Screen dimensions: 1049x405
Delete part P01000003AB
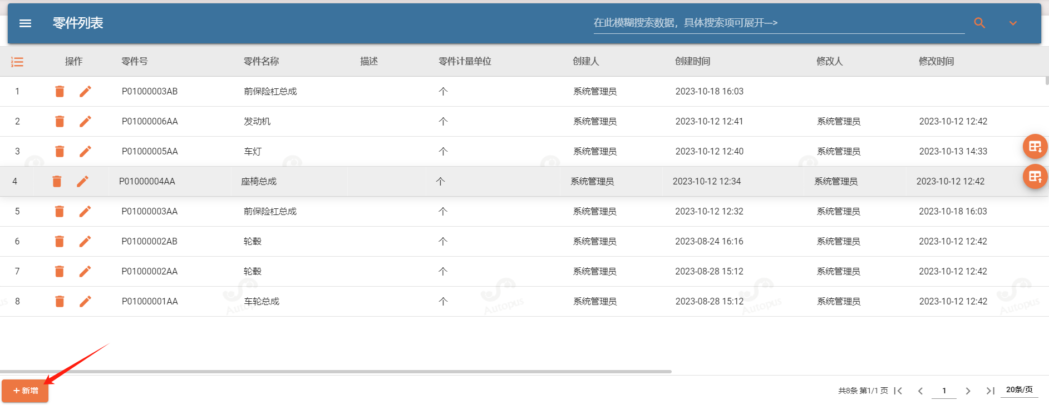click(x=60, y=91)
